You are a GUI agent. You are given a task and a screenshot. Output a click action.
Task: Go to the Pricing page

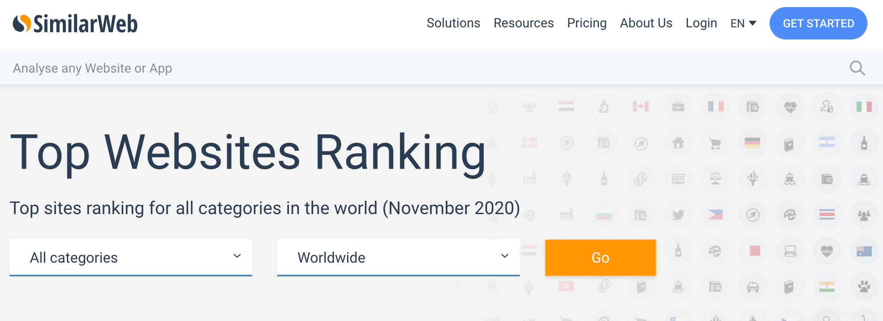point(587,23)
